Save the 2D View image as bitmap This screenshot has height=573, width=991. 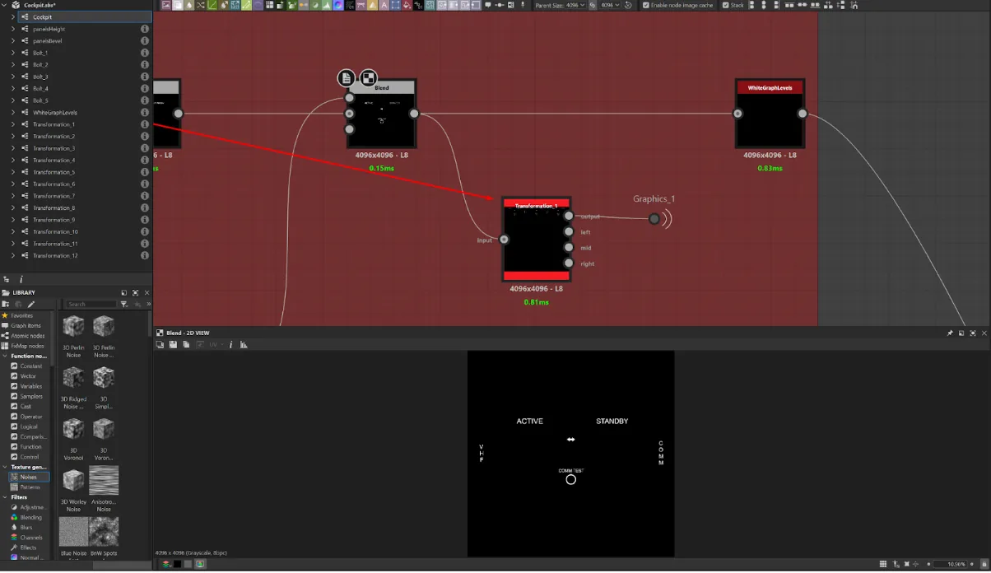174,344
